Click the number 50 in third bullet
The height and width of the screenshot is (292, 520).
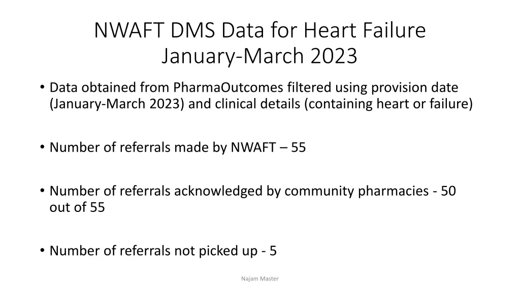pos(448,191)
